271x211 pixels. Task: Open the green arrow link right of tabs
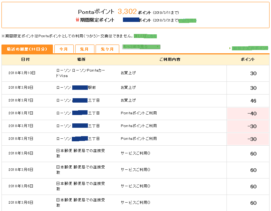(250, 48)
